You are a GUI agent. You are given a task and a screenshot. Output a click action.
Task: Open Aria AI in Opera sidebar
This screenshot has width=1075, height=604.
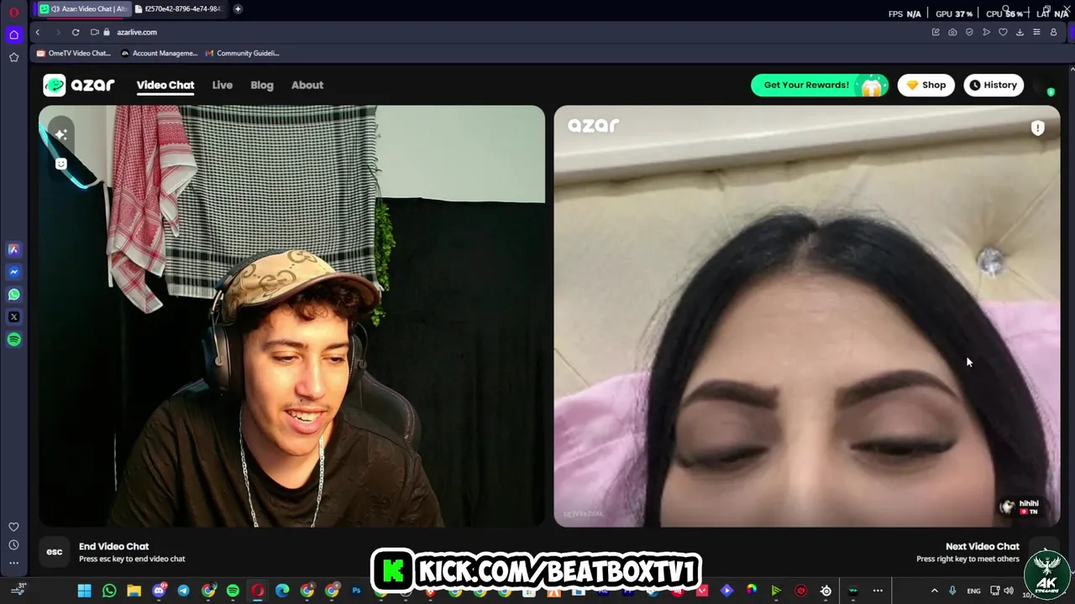[13, 249]
